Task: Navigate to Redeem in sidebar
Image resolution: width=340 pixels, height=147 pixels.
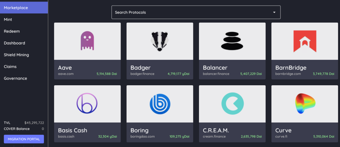Action: click(12, 31)
